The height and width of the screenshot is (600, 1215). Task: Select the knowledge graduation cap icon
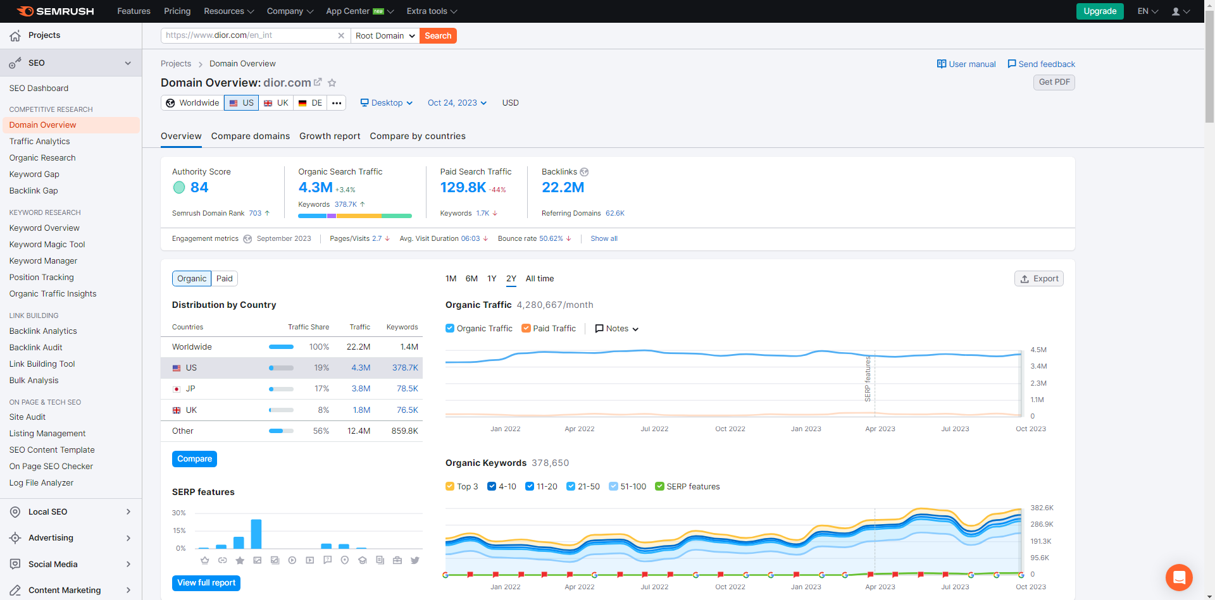pos(362,560)
